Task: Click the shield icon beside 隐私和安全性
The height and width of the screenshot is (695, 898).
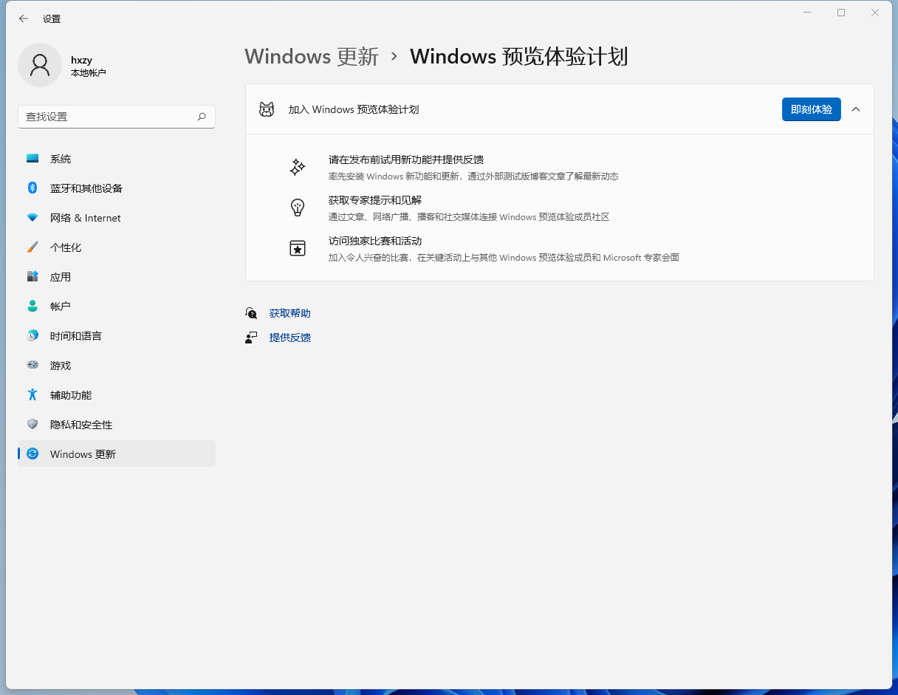Action: 32,425
